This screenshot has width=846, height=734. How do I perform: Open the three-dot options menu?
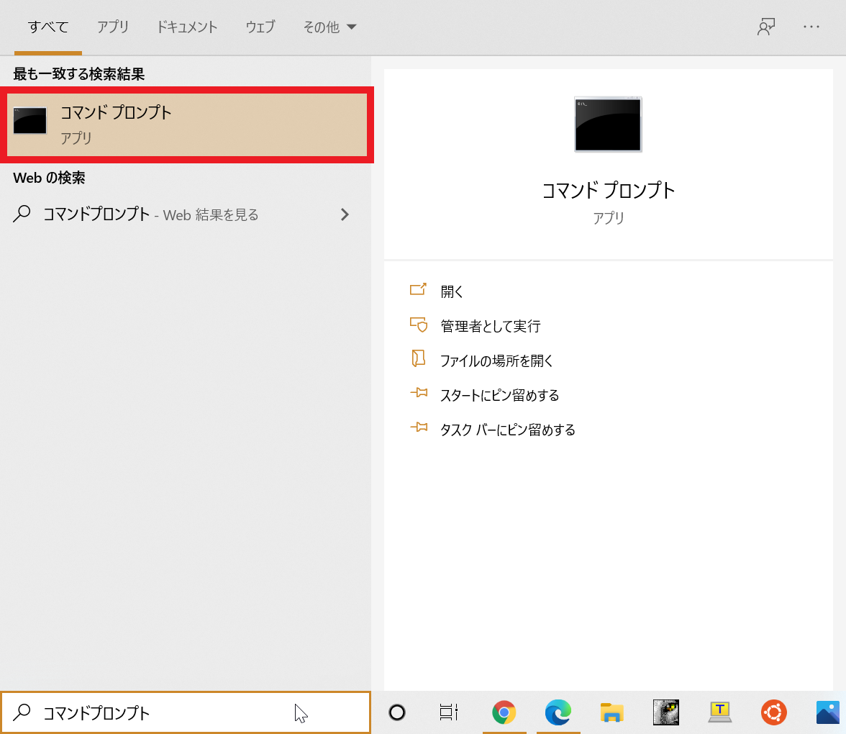[x=811, y=27]
